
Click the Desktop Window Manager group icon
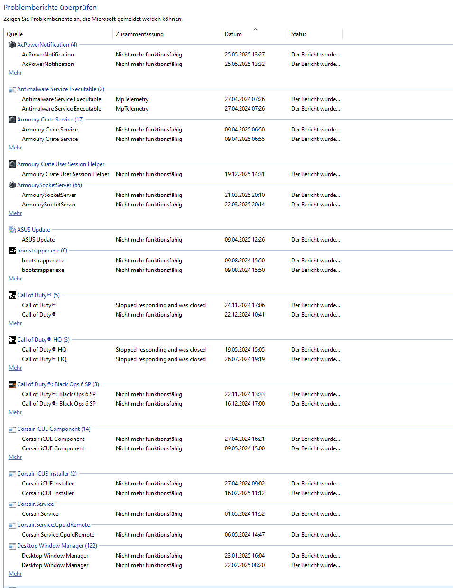[12, 546]
